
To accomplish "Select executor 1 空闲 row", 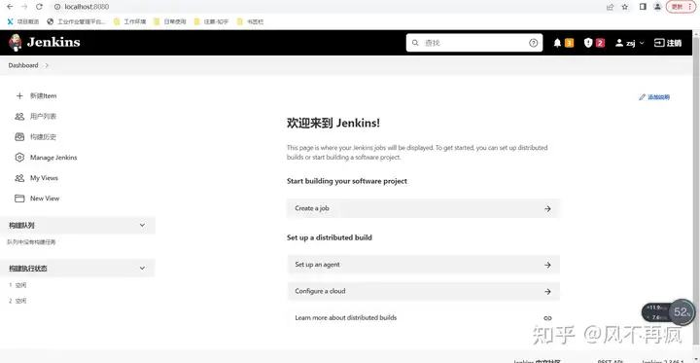I will [17, 285].
